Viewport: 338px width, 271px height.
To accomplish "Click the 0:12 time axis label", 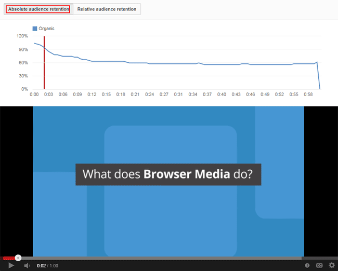I will click(x=92, y=94).
